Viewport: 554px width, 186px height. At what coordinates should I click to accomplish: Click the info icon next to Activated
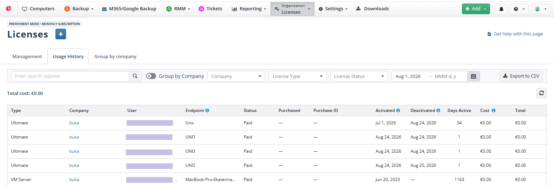click(398, 111)
